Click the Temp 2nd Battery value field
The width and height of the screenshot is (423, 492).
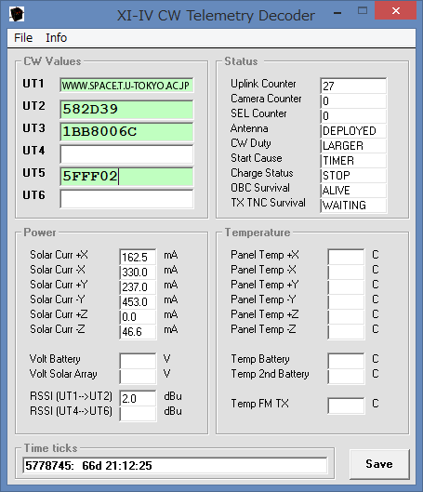(346, 376)
